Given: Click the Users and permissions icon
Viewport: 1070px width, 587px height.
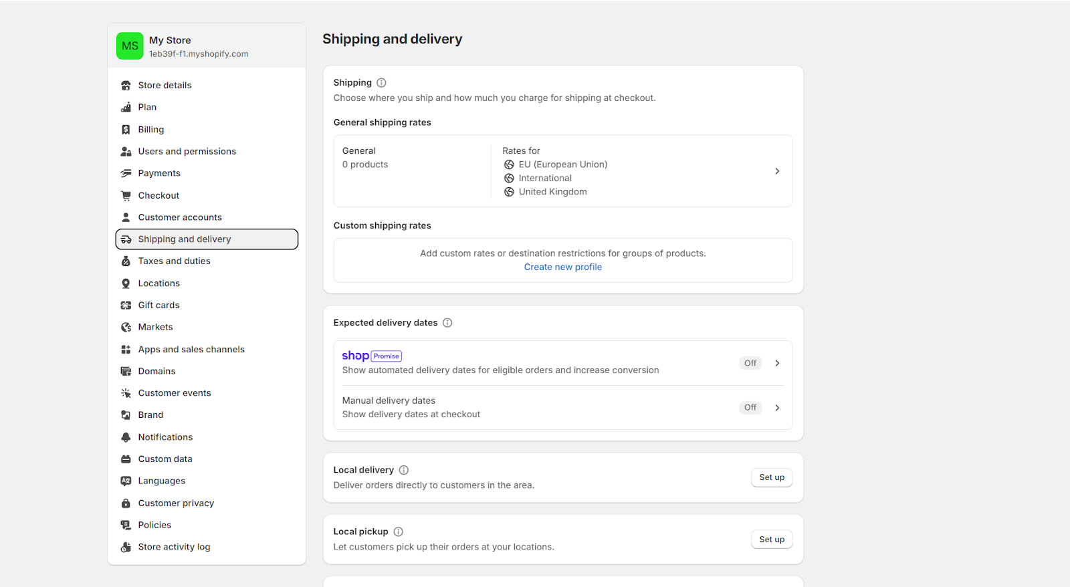Looking at the screenshot, I should [x=126, y=152].
